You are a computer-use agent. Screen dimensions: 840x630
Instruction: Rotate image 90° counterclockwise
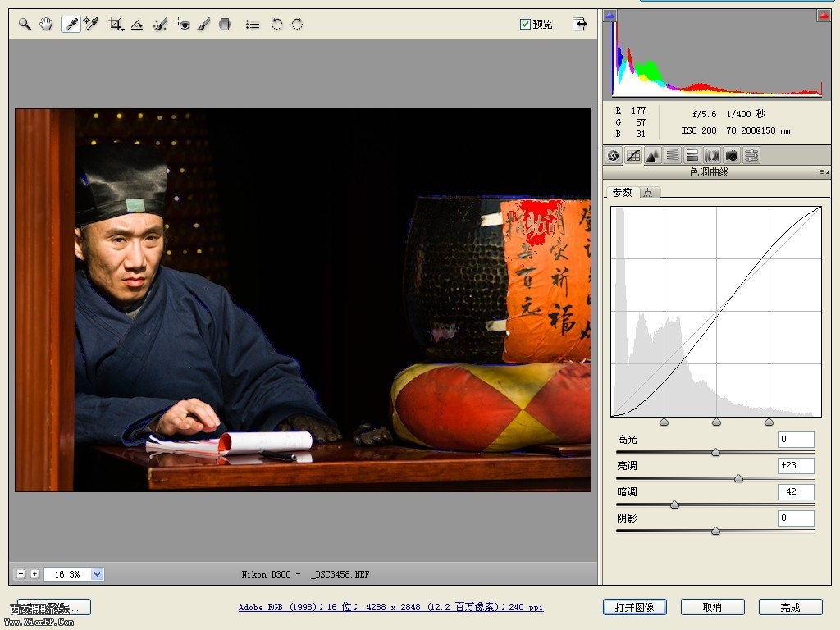pyautogui.click(x=276, y=25)
